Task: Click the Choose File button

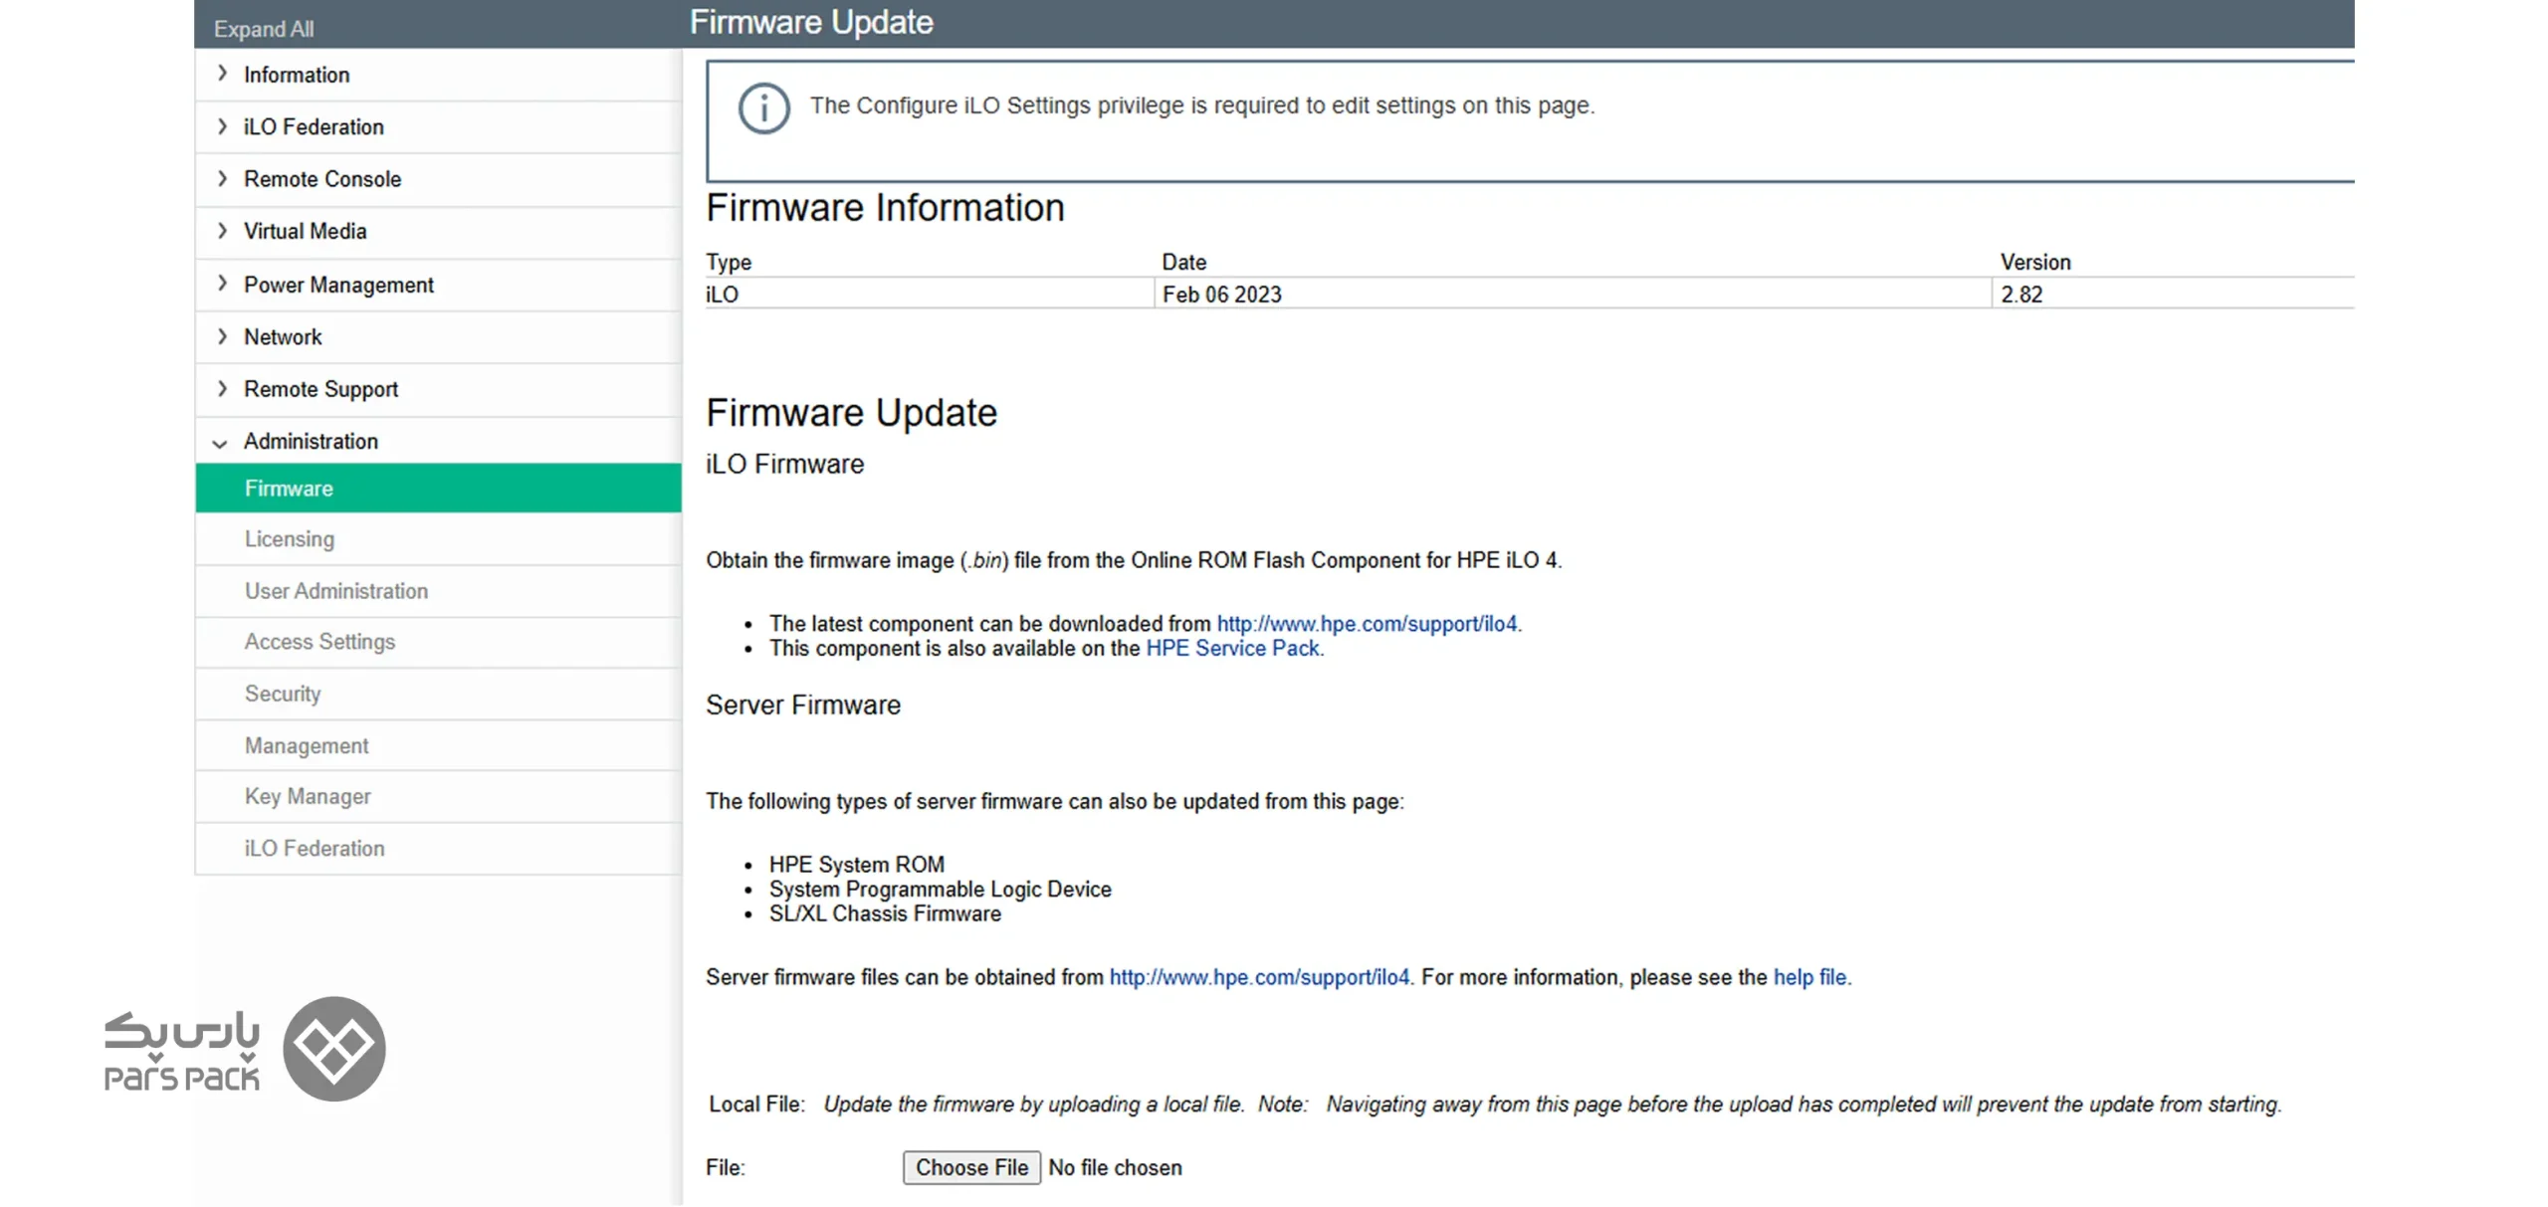Action: 970,1166
